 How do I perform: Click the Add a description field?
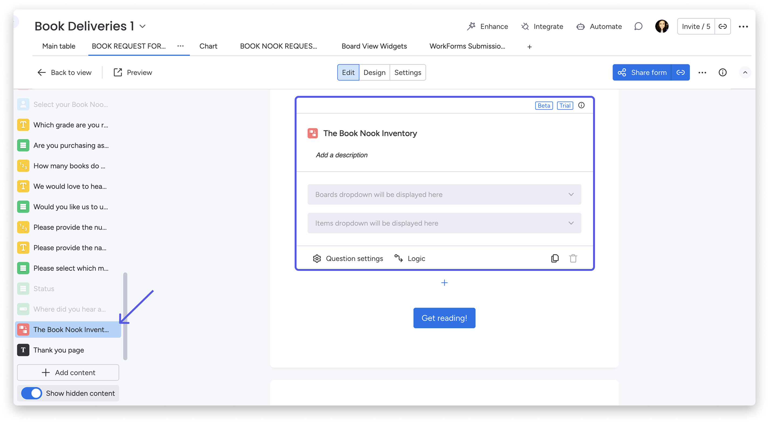coord(342,155)
